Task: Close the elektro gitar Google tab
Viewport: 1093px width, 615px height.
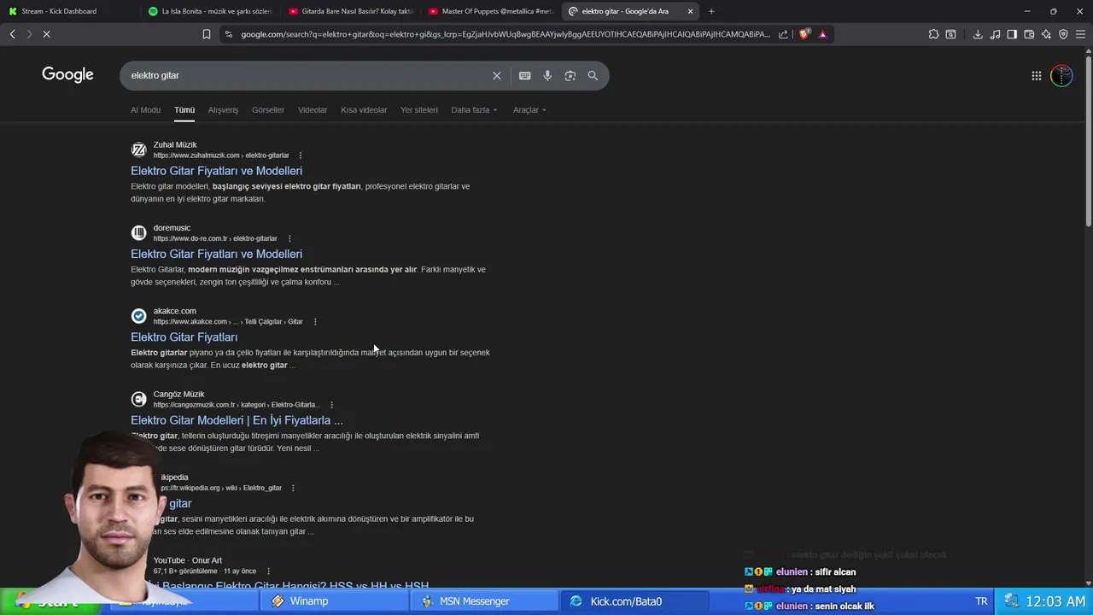Action: point(690,11)
